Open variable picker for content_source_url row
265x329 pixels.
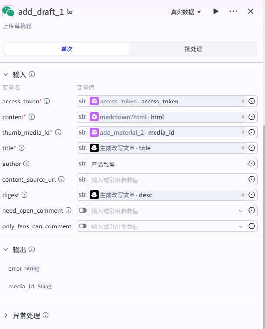click(x=252, y=179)
